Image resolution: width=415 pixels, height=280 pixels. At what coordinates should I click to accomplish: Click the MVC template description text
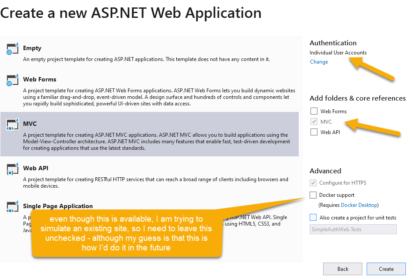pos(156,142)
